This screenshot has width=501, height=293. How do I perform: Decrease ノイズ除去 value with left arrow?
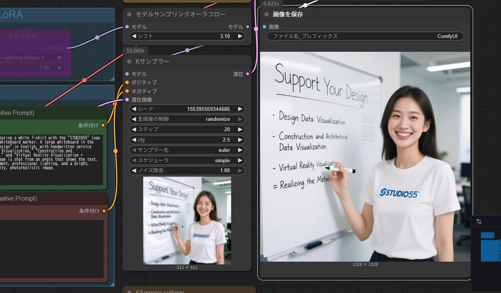click(134, 170)
